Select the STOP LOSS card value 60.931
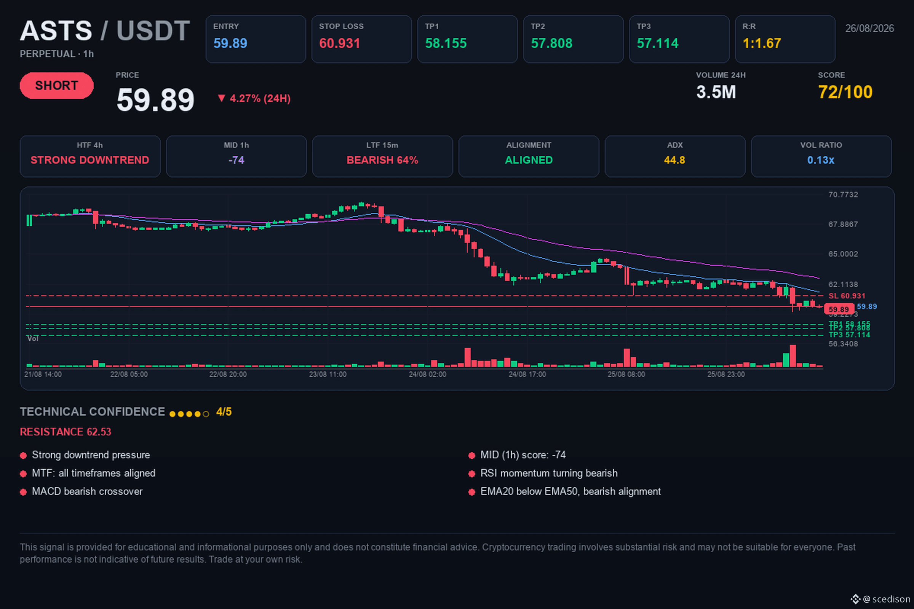The width and height of the screenshot is (914, 609). pyautogui.click(x=339, y=43)
